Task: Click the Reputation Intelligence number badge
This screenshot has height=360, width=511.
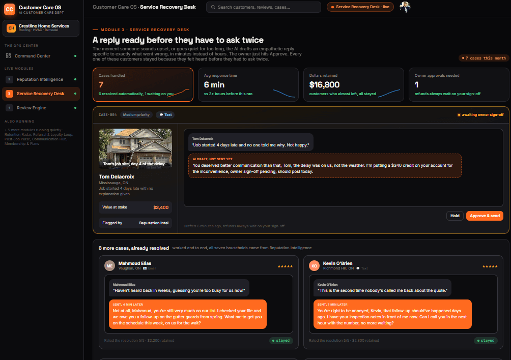Action: (x=10, y=79)
